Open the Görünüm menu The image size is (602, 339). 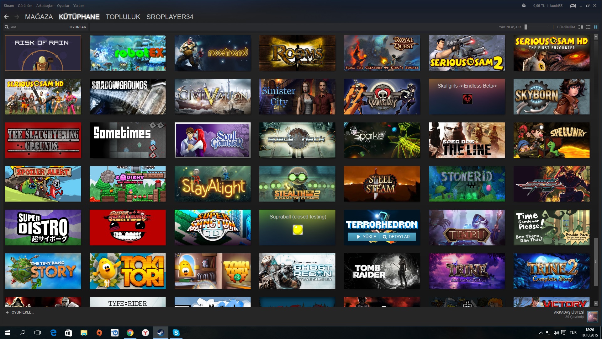click(x=25, y=6)
